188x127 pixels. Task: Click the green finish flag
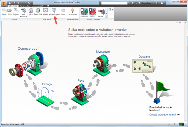pos(162,92)
